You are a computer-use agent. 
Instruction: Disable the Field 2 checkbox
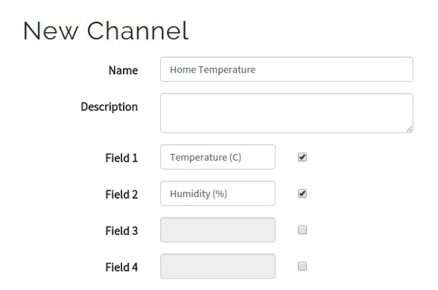[x=302, y=194]
